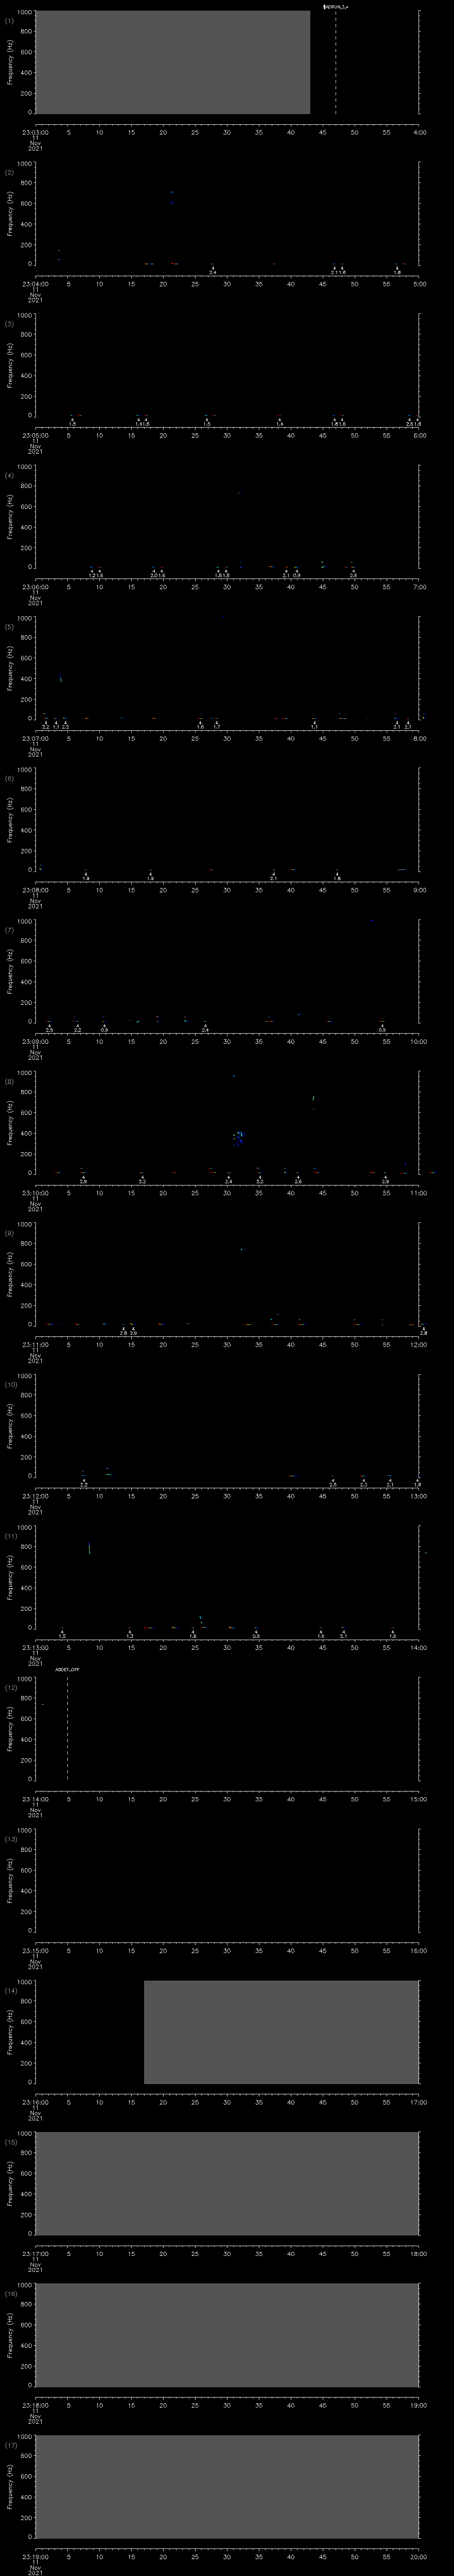Click the 23:12:00 start time label

click(x=35, y=1496)
